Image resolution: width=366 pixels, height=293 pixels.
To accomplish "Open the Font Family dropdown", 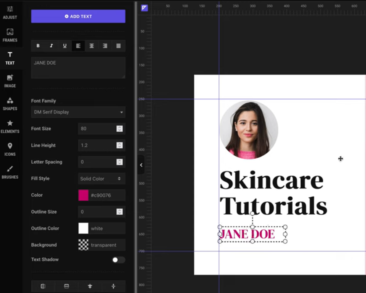I will pos(78,112).
